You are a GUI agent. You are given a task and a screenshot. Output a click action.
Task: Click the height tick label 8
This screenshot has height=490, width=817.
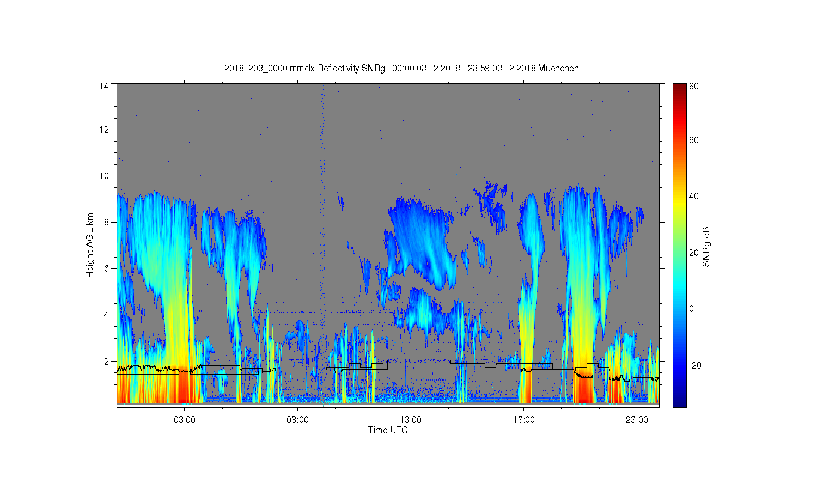[x=106, y=222]
